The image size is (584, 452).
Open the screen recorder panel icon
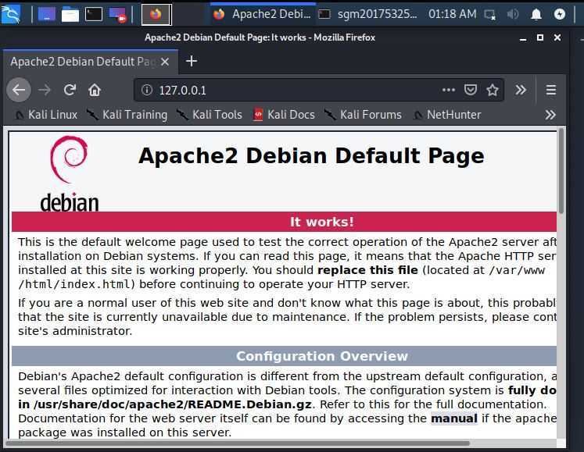coord(118,15)
